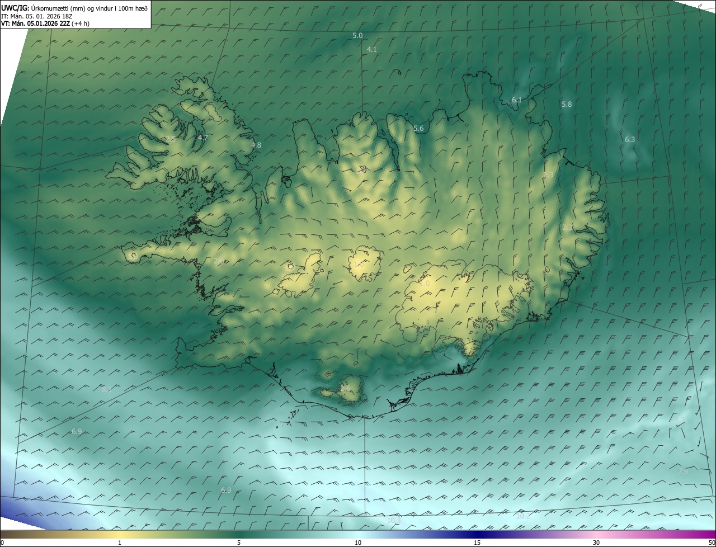Click the 'IT: Mán. 05. 01. 2026 18Z' line
This screenshot has width=716, height=547.
36,16
